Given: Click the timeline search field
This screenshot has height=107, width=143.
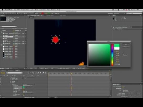Looking at the screenshot, I should tap(14, 73).
